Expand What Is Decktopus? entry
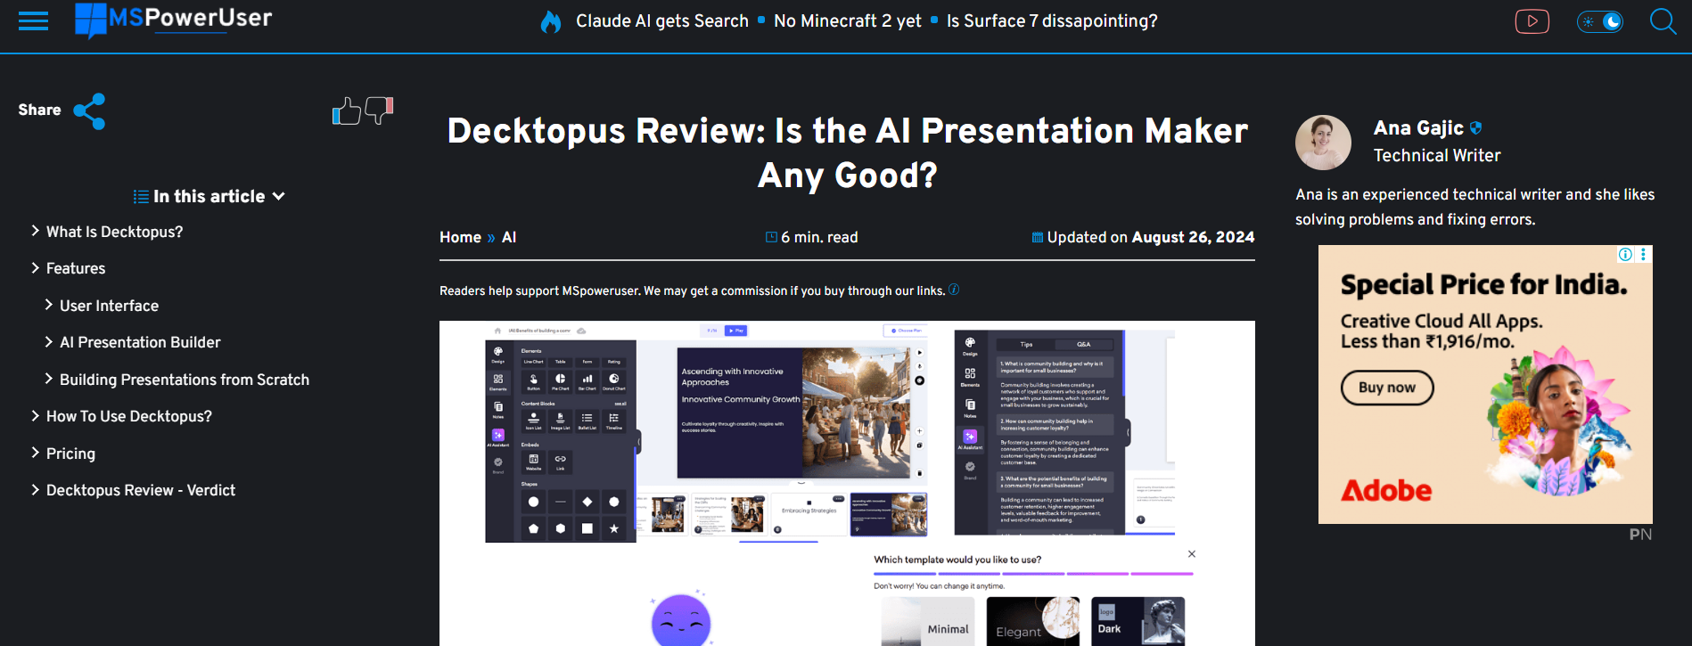The height and width of the screenshot is (646, 1692). 36,231
